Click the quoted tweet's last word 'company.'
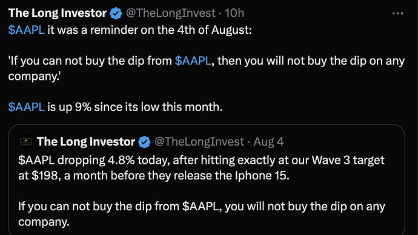 pyautogui.click(x=44, y=222)
